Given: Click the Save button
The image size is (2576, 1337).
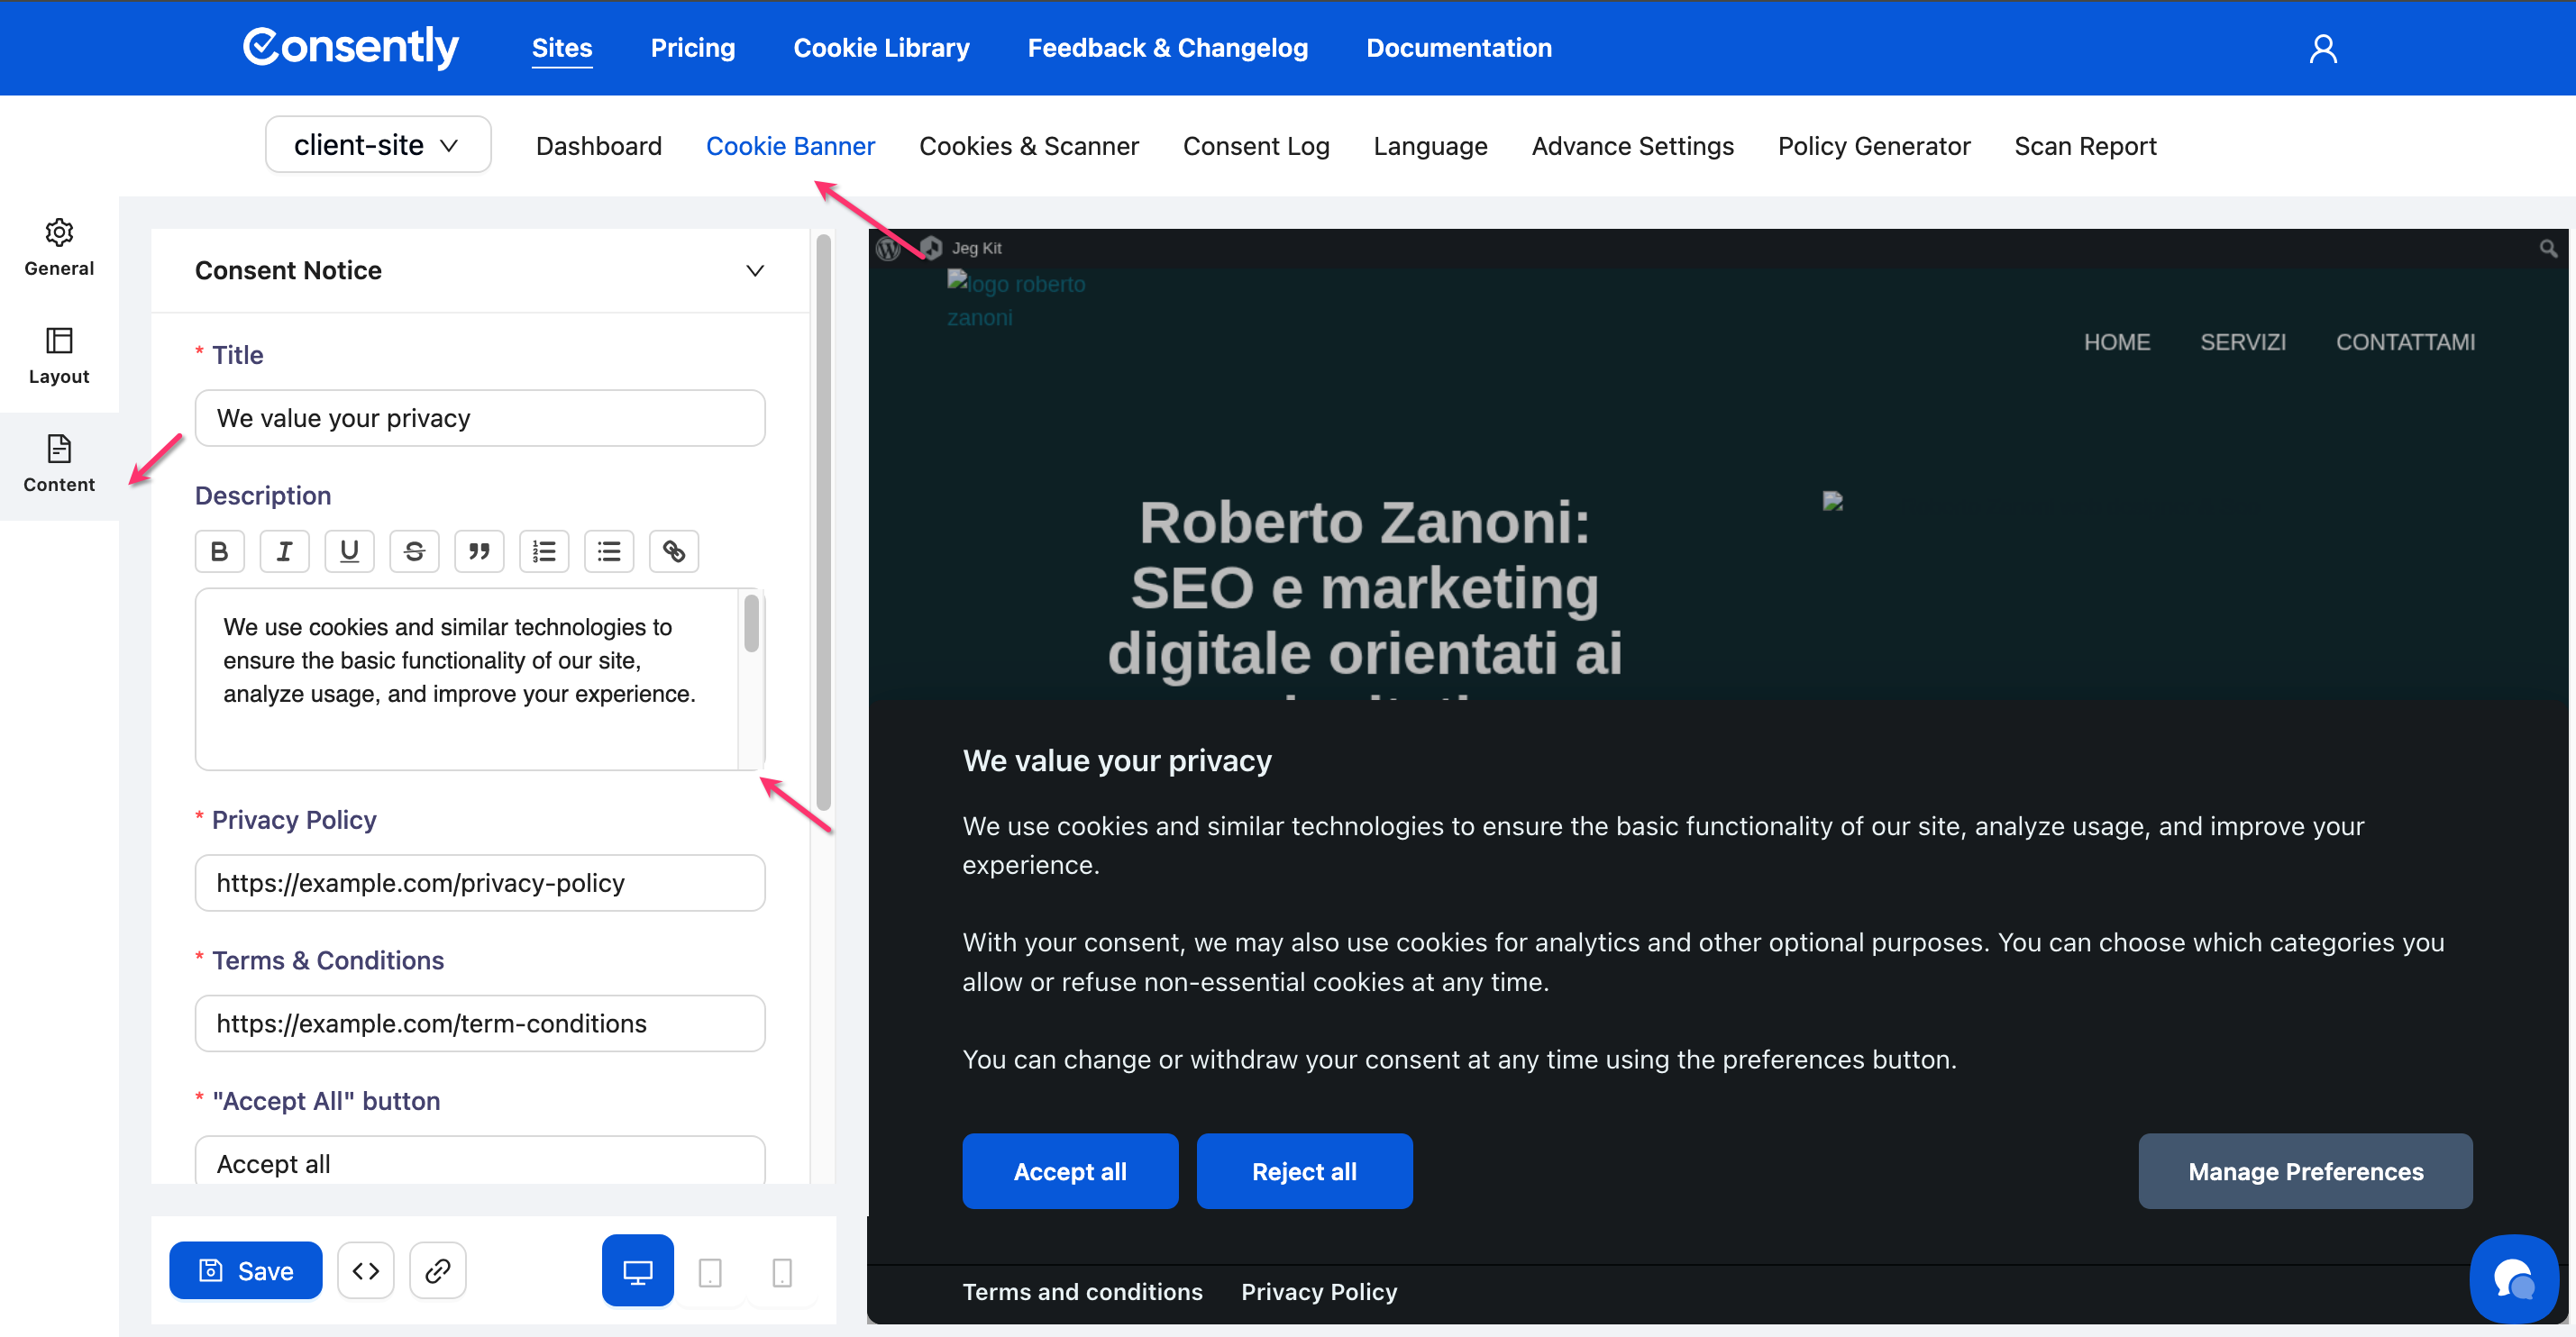Looking at the screenshot, I should pyautogui.click(x=245, y=1270).
